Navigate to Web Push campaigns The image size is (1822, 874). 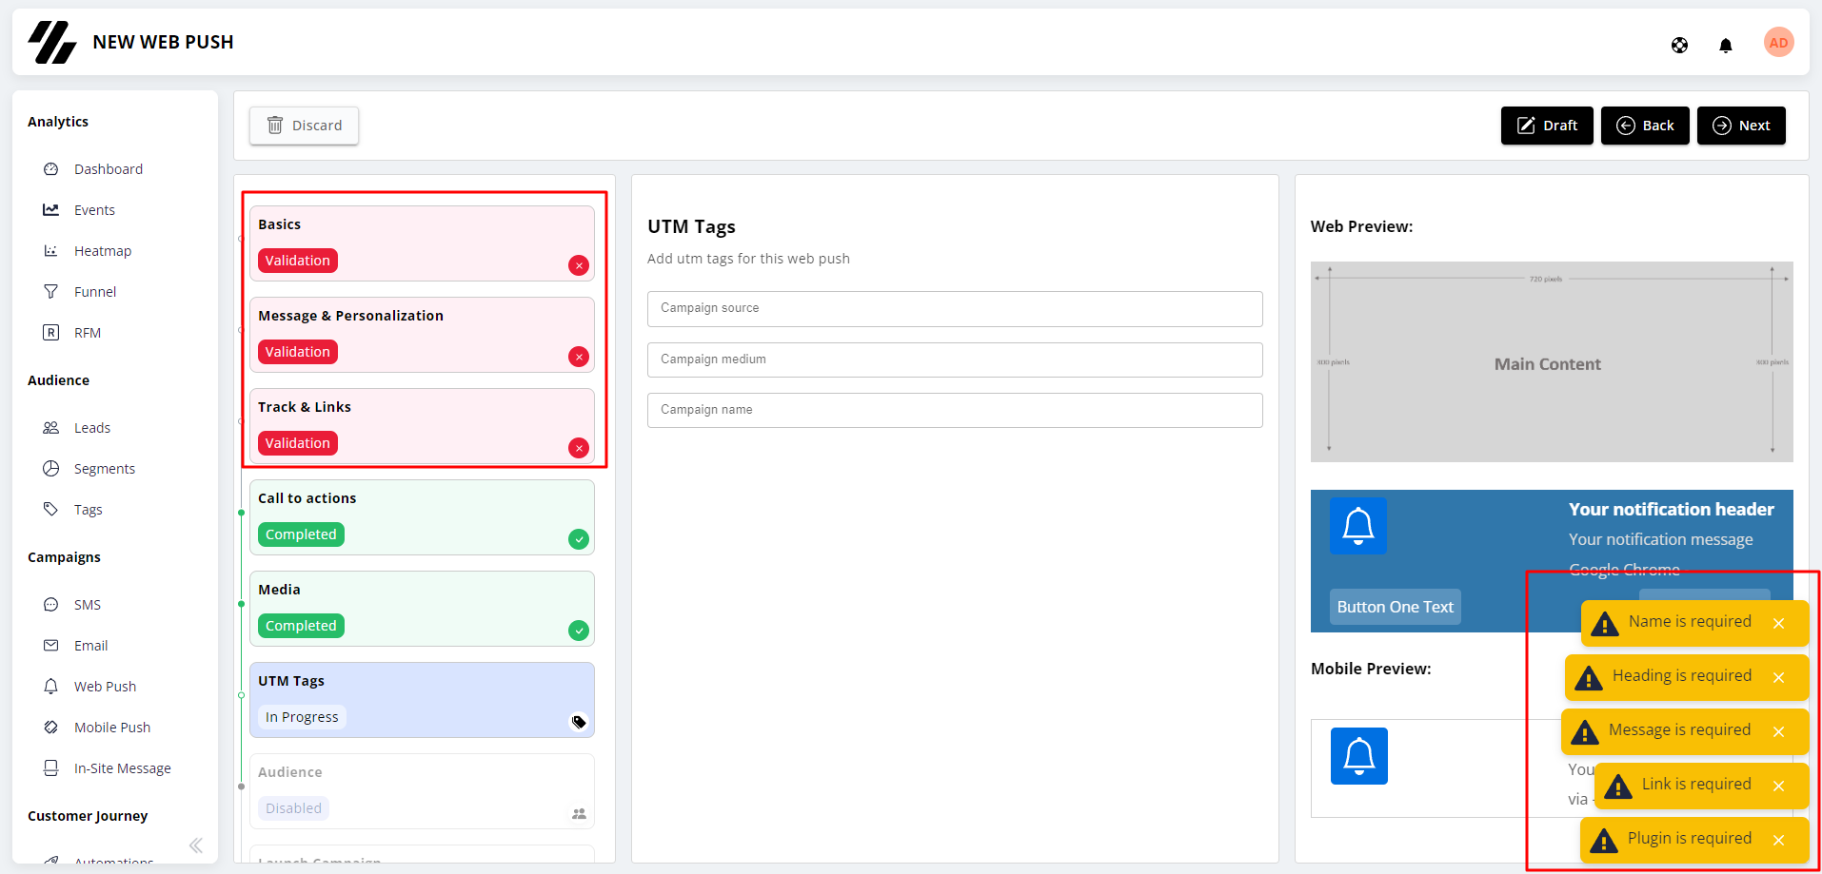105,687
